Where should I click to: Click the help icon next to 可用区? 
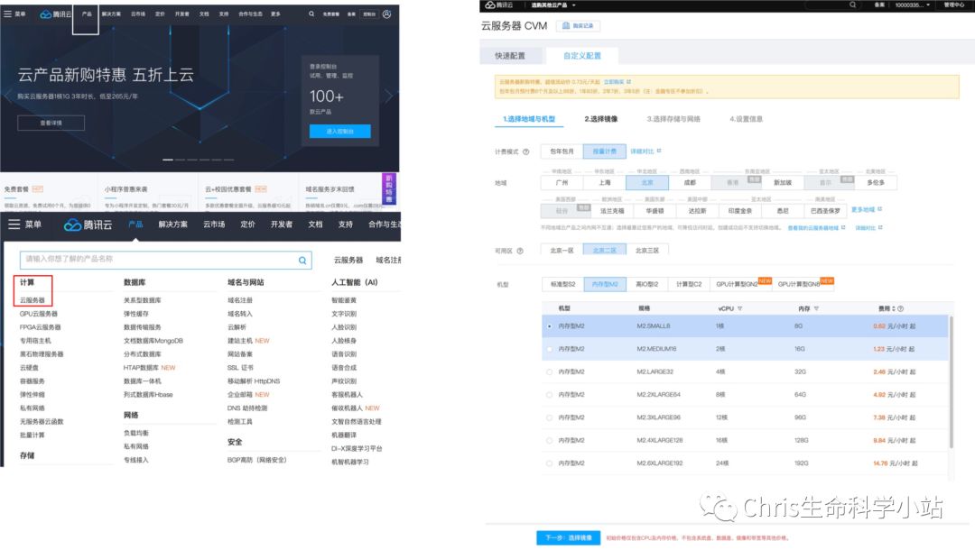click(x=520, y=251)
